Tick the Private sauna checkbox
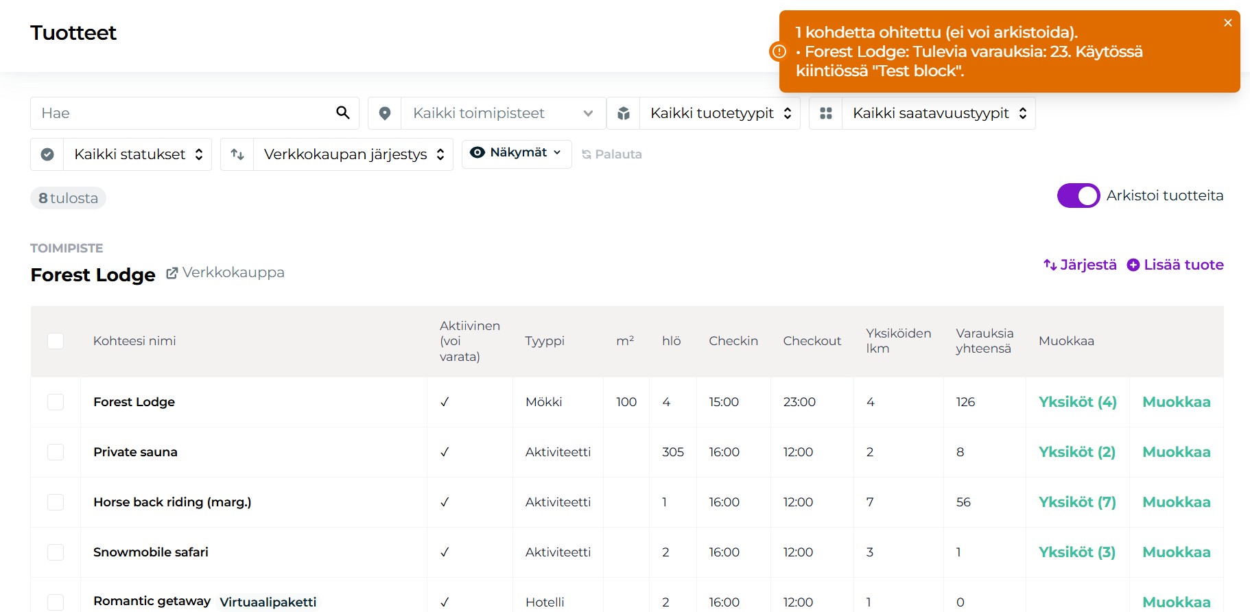This screenshot has height=612, width=1250. pyautogui.click(x=56, y=452)
